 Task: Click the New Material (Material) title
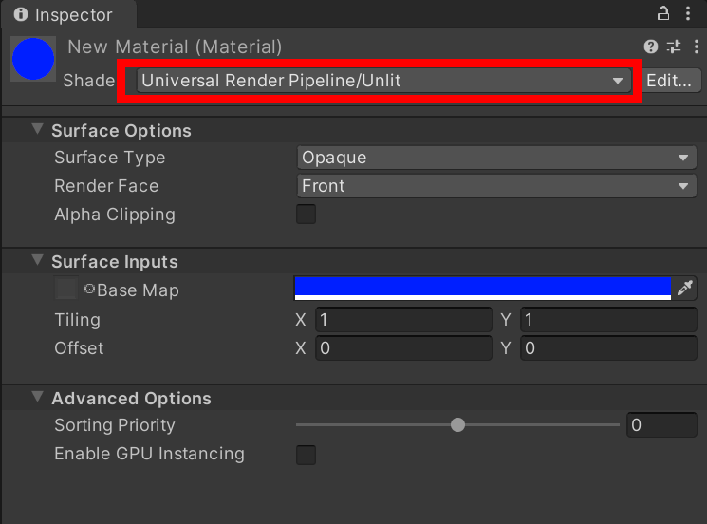coord(175,47)
